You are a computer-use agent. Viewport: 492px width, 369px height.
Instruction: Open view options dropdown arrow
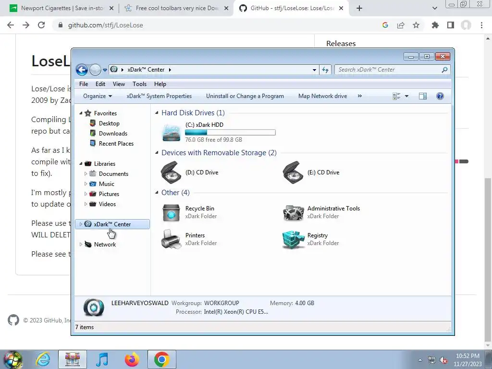coord(406,96)
